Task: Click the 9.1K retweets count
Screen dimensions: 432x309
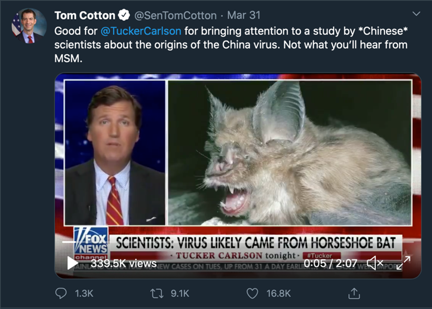Action: click(x=180, y=293)
